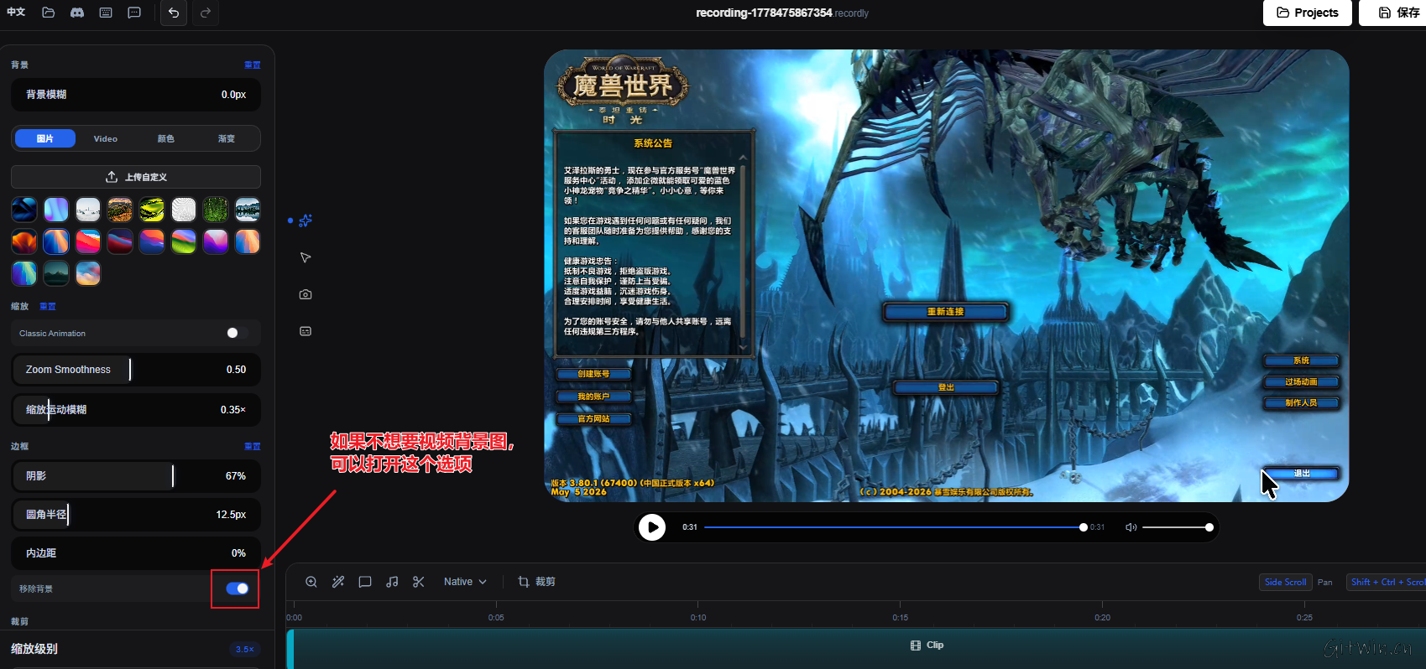The image size is (1426, 669).
Task: Open the 裁剪 crop tool
Action: point(536,582)
